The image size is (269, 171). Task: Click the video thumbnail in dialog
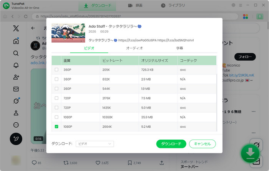(68, 33)
